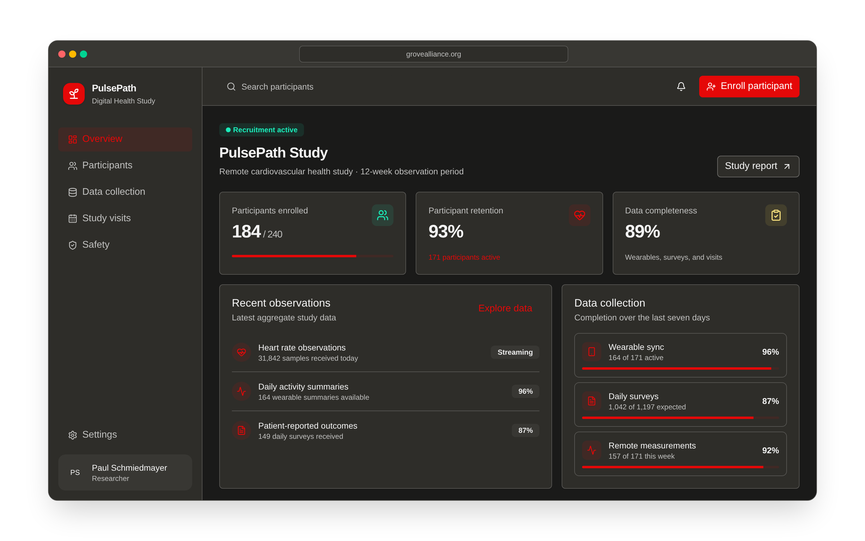The image size is (865, 541).
Task: Click the arrow icon on Study report
Action: pyautogui.click(x=787, y=167)
